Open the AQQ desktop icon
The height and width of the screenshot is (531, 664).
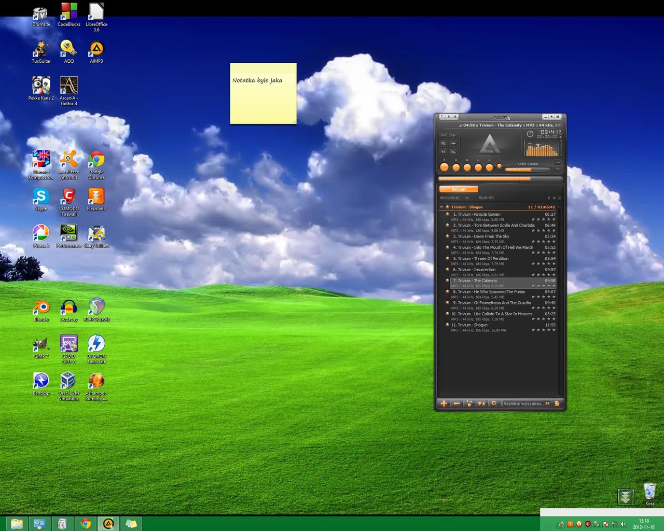coord(68,52)
